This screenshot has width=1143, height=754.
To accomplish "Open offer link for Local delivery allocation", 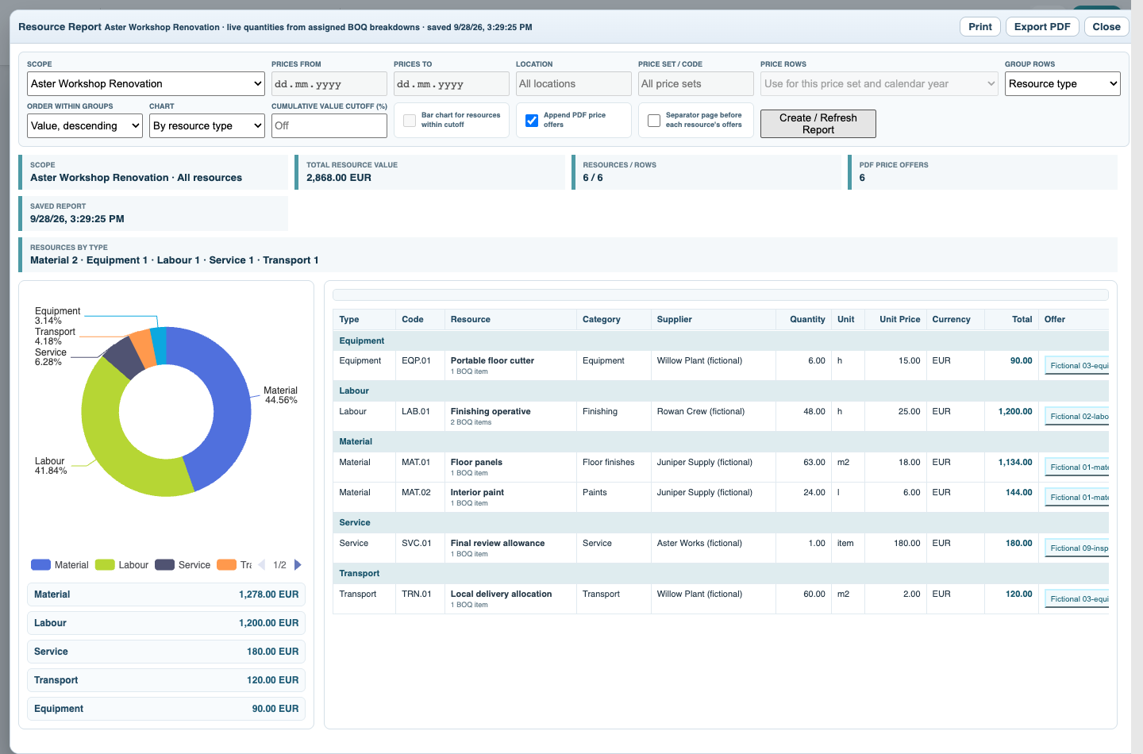I will tap(1077, 599).
